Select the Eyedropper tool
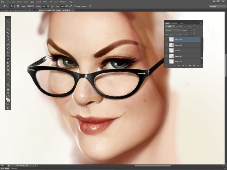Screen dimensions: 227x170 click(x=8, y=40)
